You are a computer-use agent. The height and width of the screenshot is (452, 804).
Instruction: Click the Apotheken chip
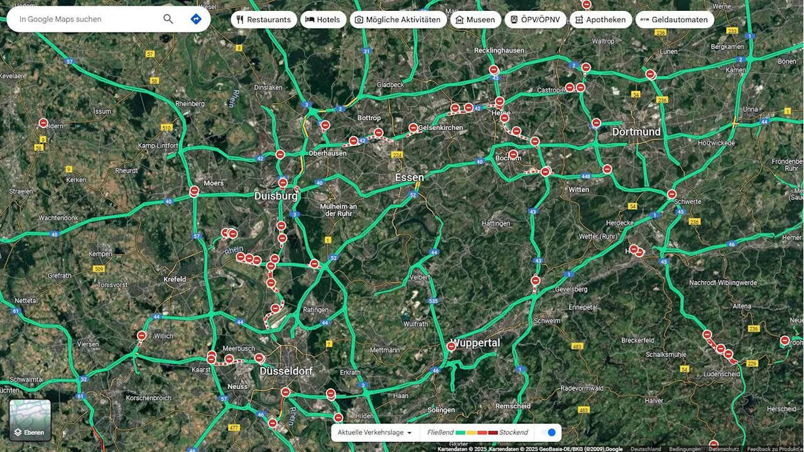coord(600,19)
